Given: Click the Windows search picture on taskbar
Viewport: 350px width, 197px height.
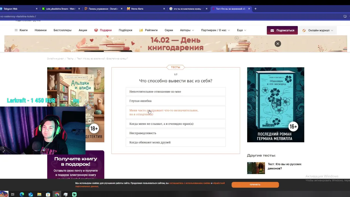Looking at the screenshot, I should point(4,194).
